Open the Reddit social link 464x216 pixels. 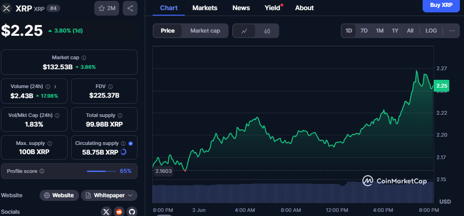click(x=119, y=212)
